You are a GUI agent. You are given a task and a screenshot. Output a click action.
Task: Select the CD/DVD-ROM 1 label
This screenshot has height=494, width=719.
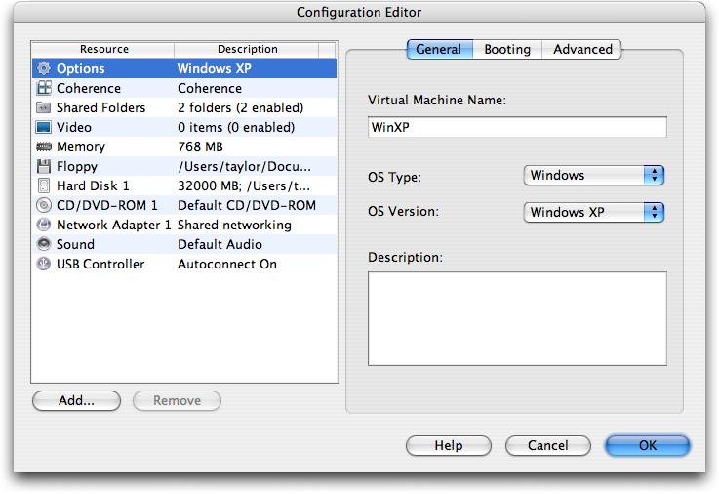(x=107, y=205)
